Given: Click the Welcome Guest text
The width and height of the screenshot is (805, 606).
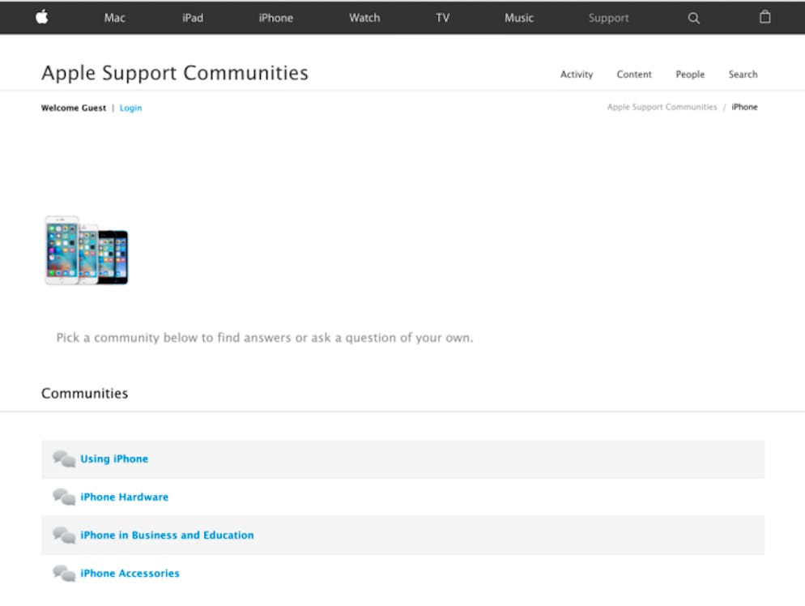Looking at the screenshot, I should tap(74, 108).
